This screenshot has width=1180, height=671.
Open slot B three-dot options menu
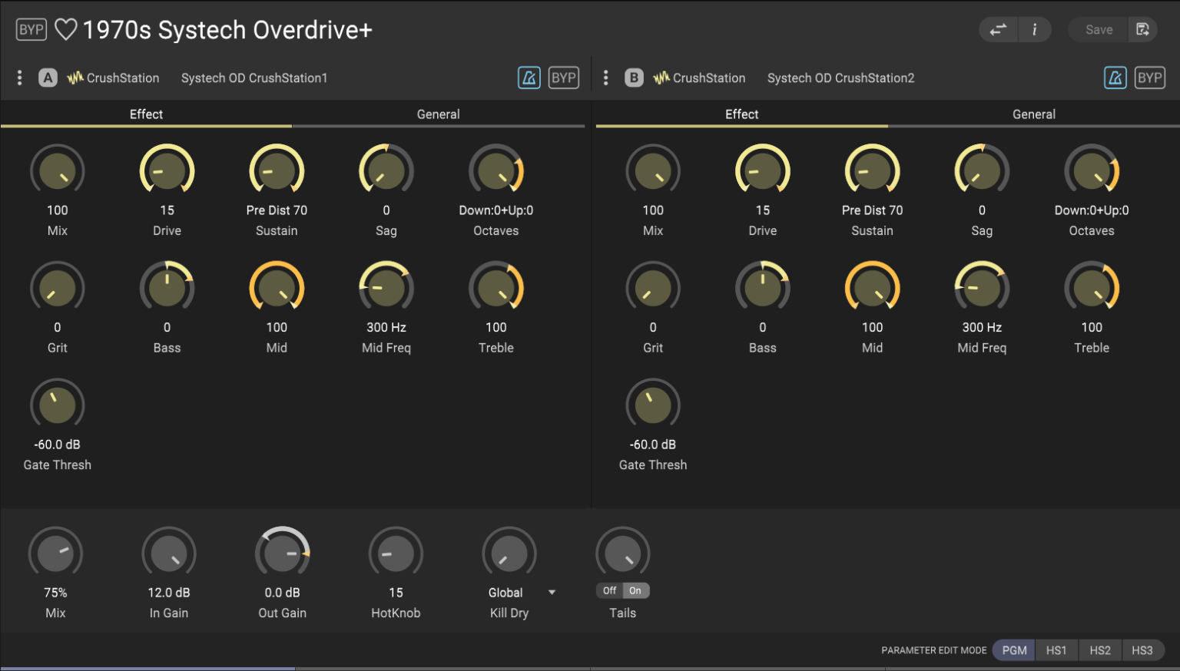point(606,78)
